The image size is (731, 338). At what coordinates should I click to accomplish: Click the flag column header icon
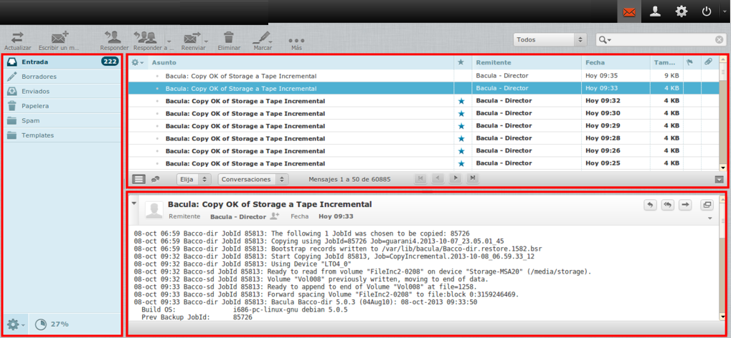click(689, 62)
